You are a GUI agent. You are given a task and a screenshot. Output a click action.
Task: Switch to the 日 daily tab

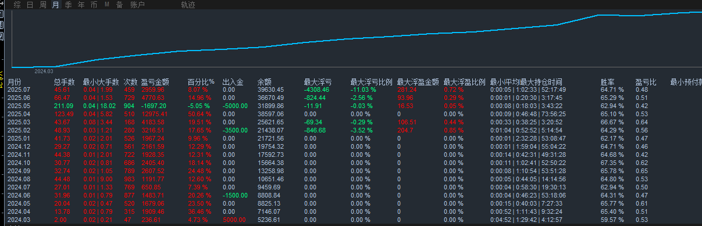coord(30,5)
